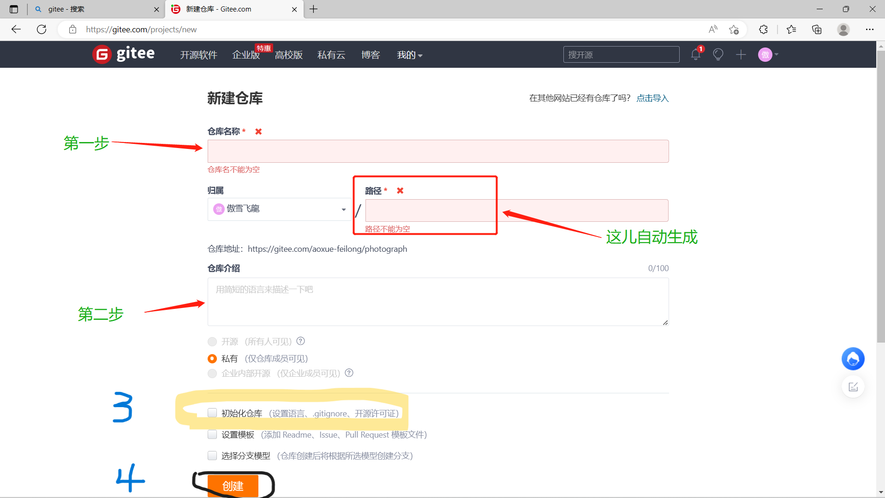Image resolution: width=885 pixels, height=498 pixels.
Task: Click the browser profile icon
Action: click(x=843, y=30)
